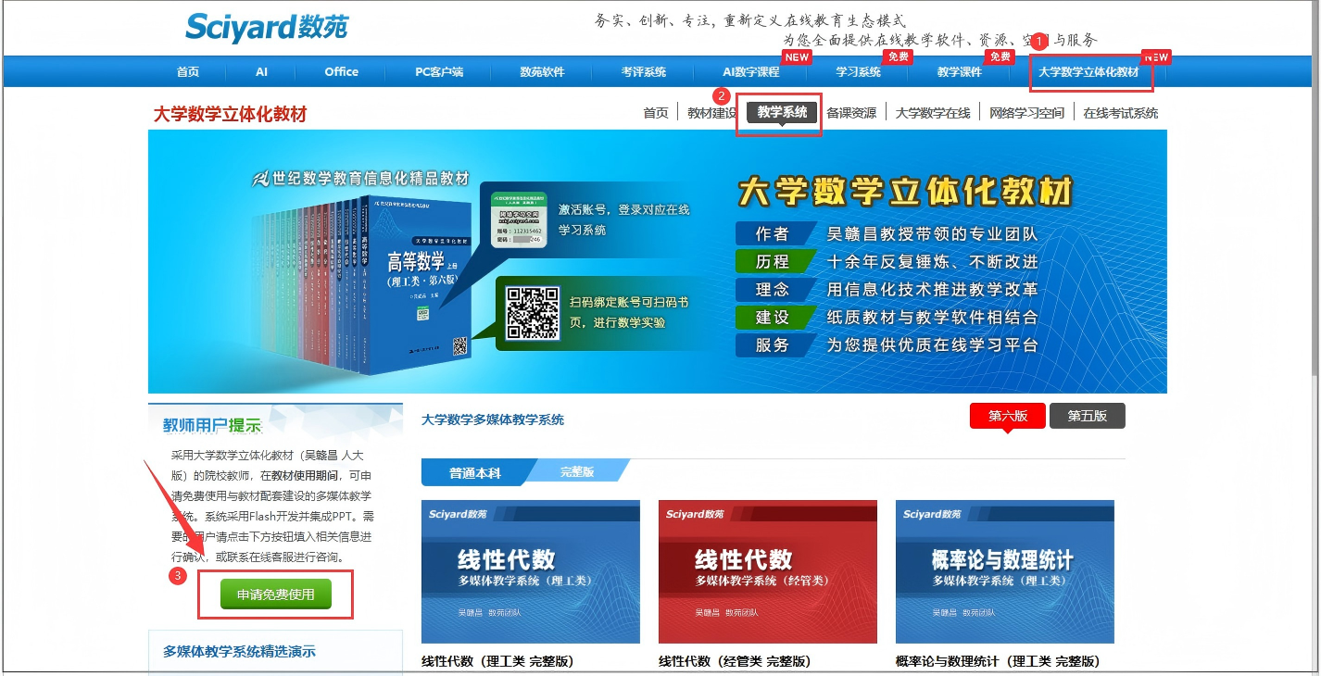Viewport: 1321px width, 676px height.
Task: Open 大学数学立体化教材 in the blue navigation bar
Action: click(x=1088, y=72)
